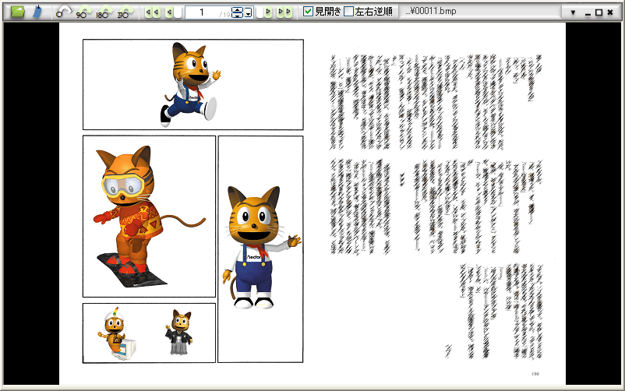Decrease page number with stepper down arrow
This screenshot has height=391, width=625.
pos(237,16)
